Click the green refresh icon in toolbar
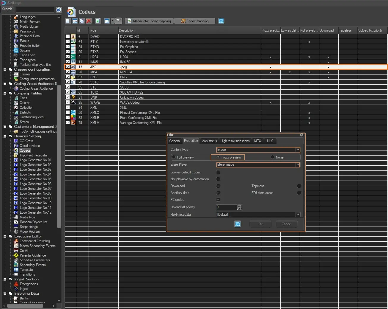 click(x=98, y=21)
